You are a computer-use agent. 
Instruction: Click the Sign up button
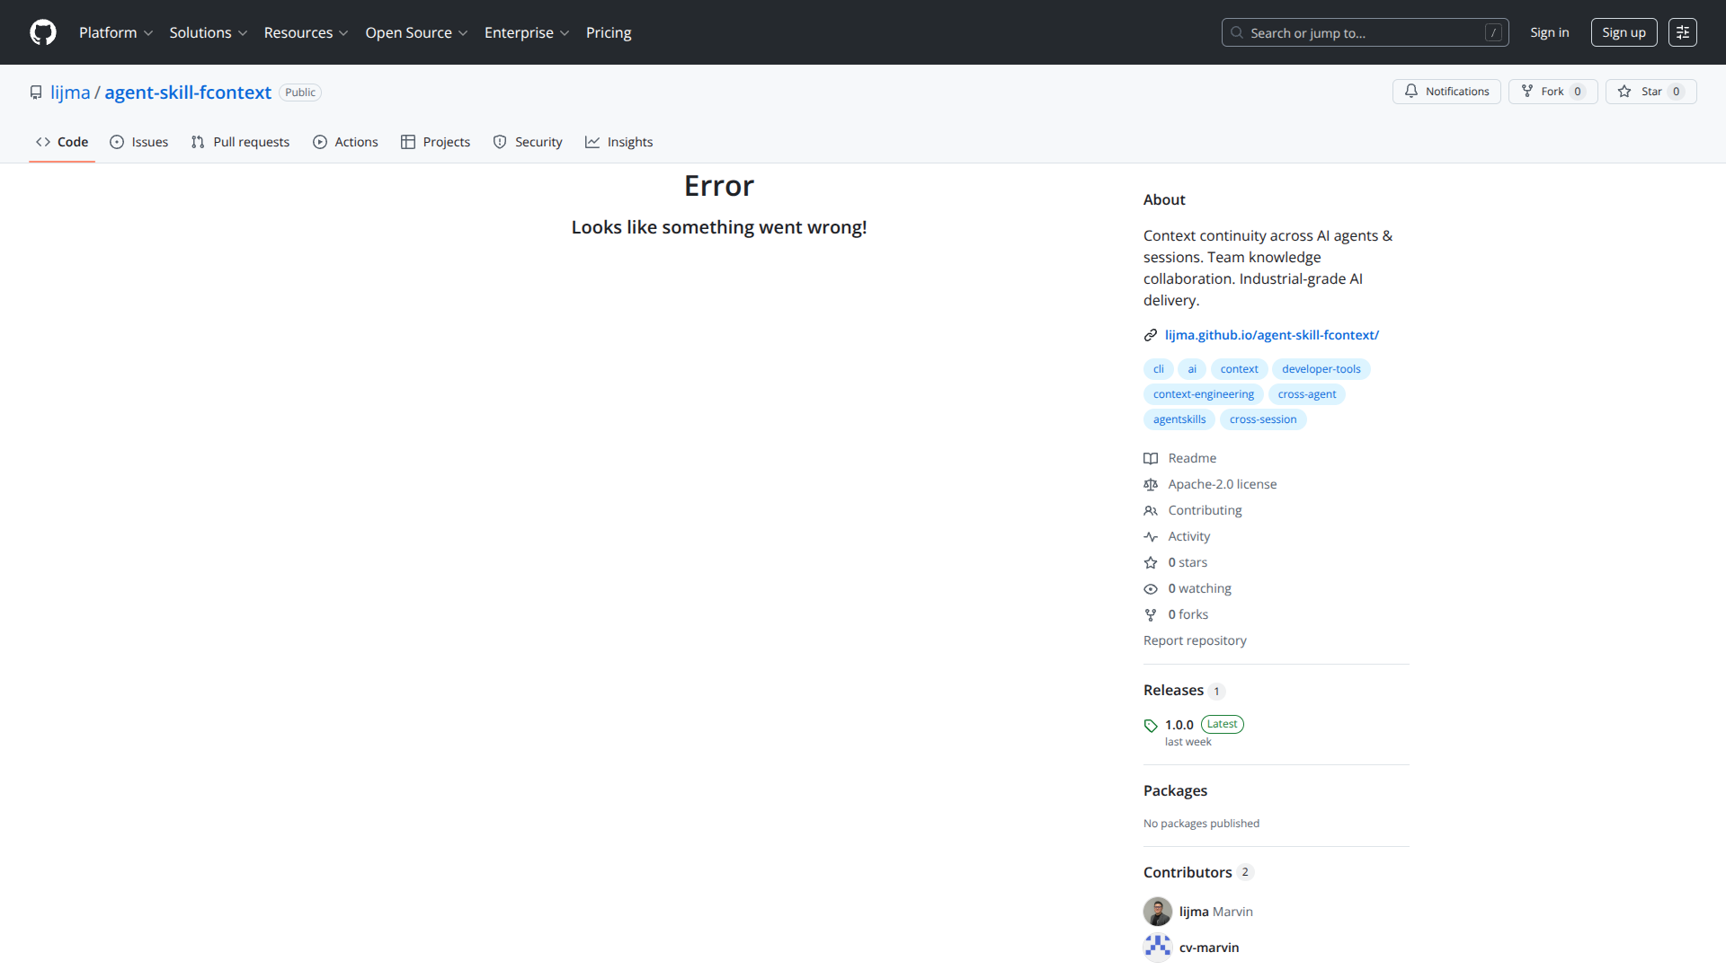(x=1624, y=32)
